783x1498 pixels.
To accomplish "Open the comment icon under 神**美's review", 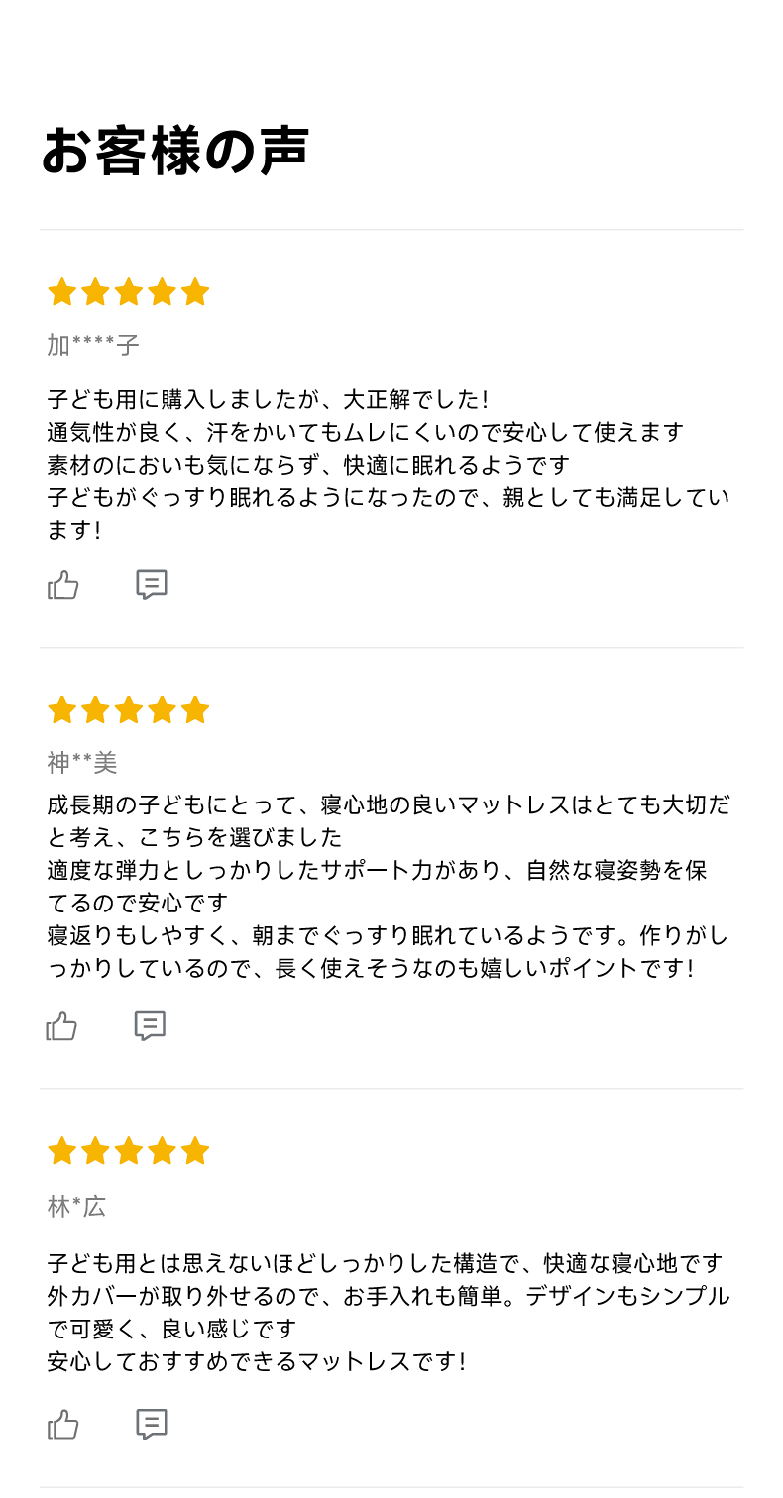I will [150, 1025].
